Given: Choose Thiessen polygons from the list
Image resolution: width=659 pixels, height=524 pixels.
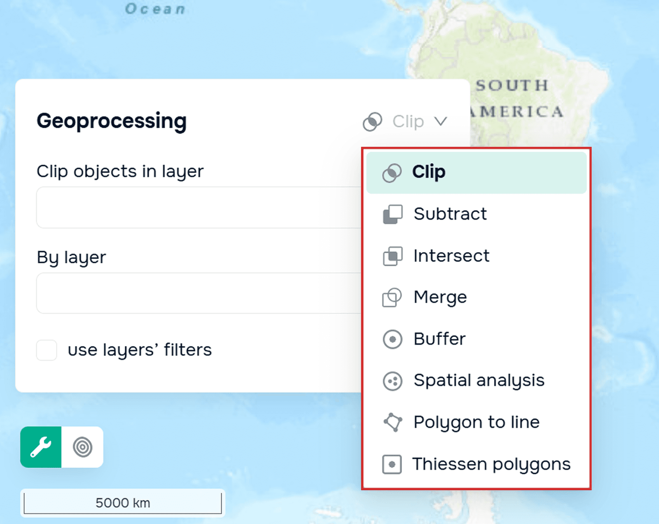Looking at the screenshot, I should (x=477, y=464).
